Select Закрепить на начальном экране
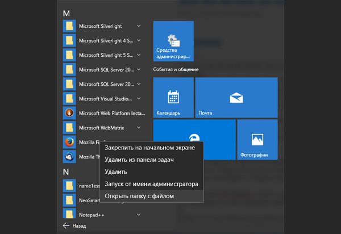Image resolution: width=341 pixels, height=234 pixels. 150,148
